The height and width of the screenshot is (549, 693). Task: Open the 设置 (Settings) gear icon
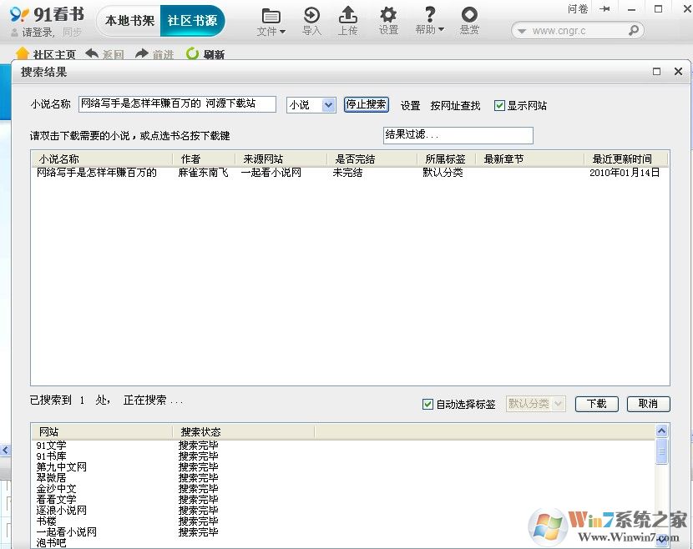388,17
